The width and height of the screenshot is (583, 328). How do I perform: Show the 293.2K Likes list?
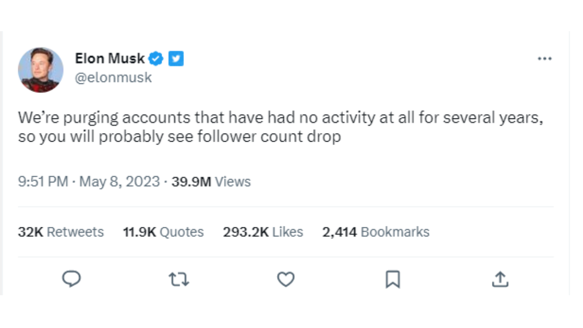tap(263, 232)
